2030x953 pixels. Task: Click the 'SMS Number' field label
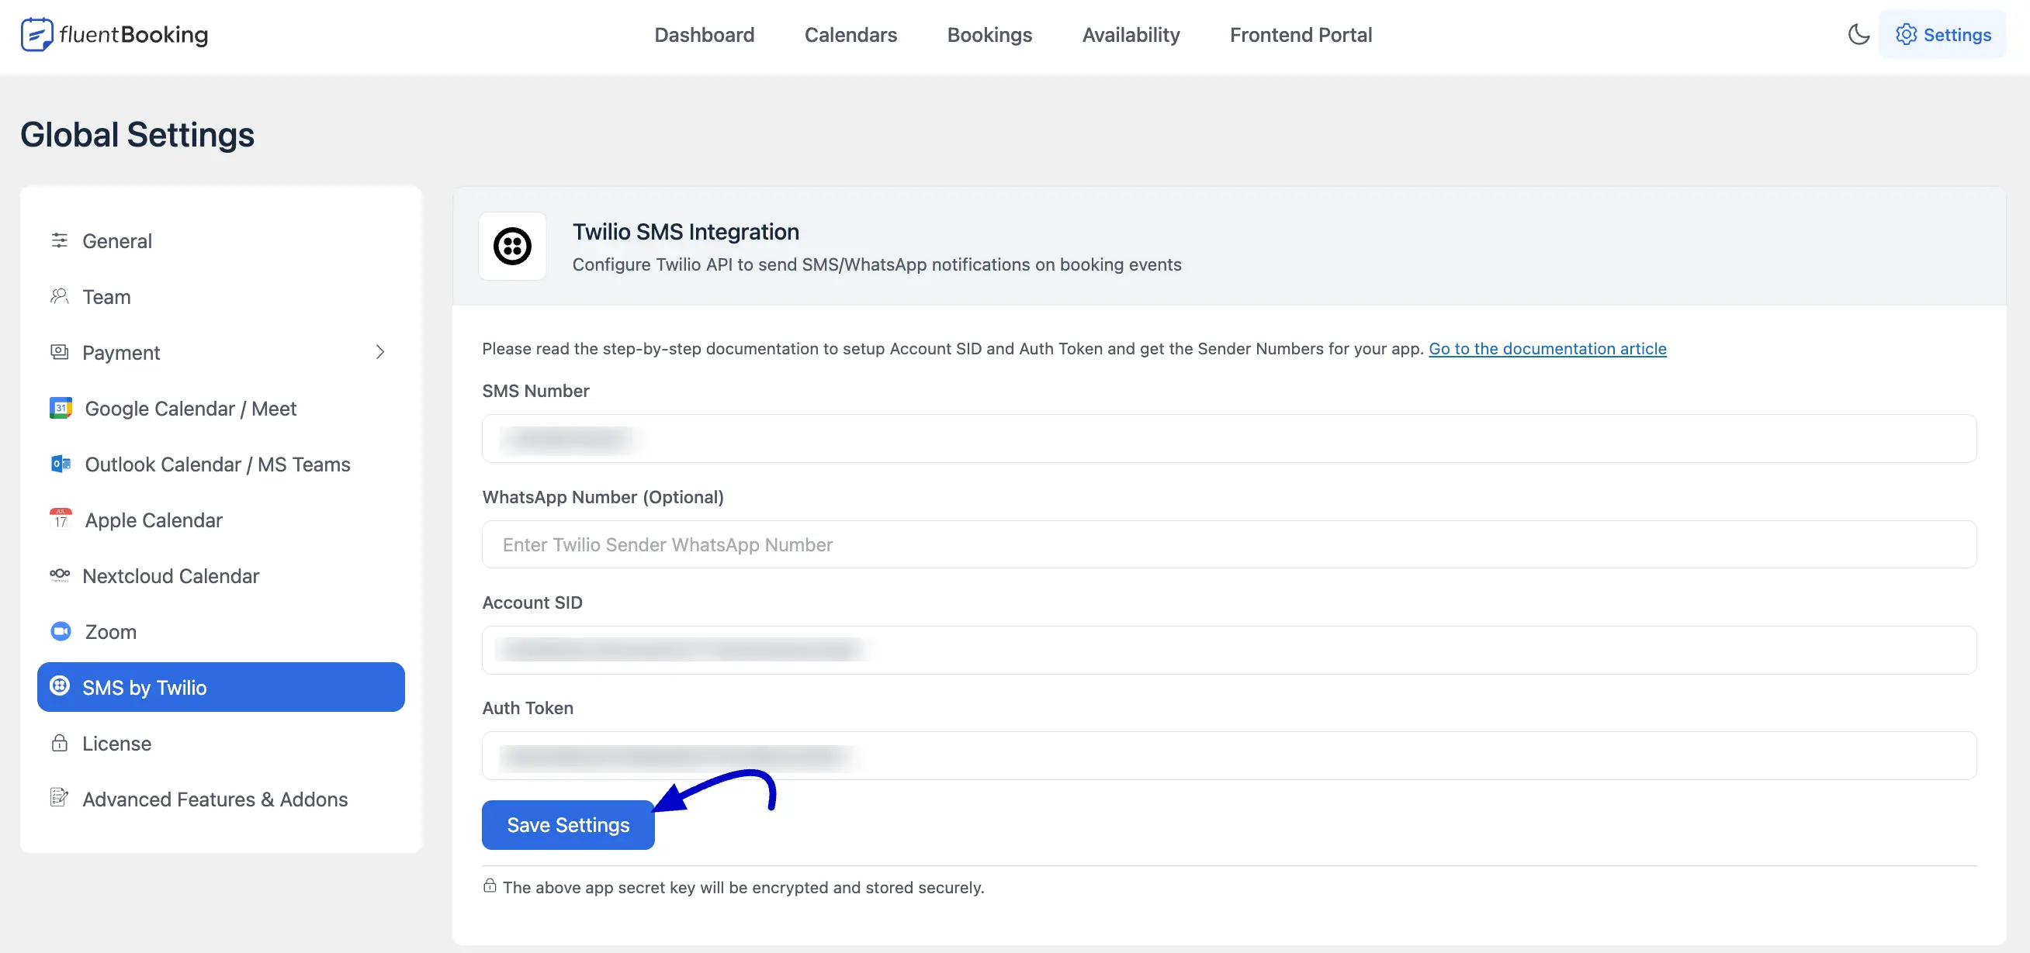coord(535,391)
